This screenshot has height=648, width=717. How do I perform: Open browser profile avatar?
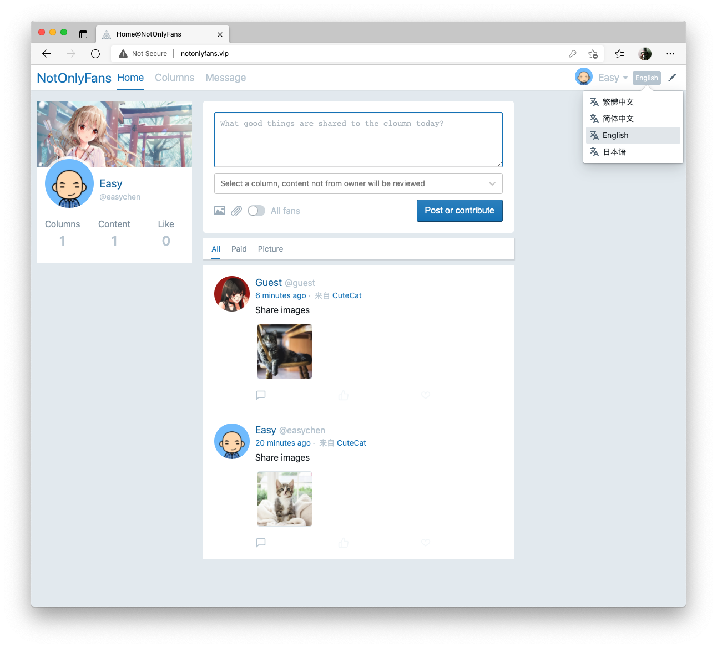tap(645, 54)
